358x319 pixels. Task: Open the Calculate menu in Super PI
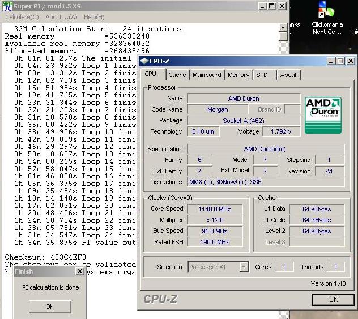tap(22, 17)
